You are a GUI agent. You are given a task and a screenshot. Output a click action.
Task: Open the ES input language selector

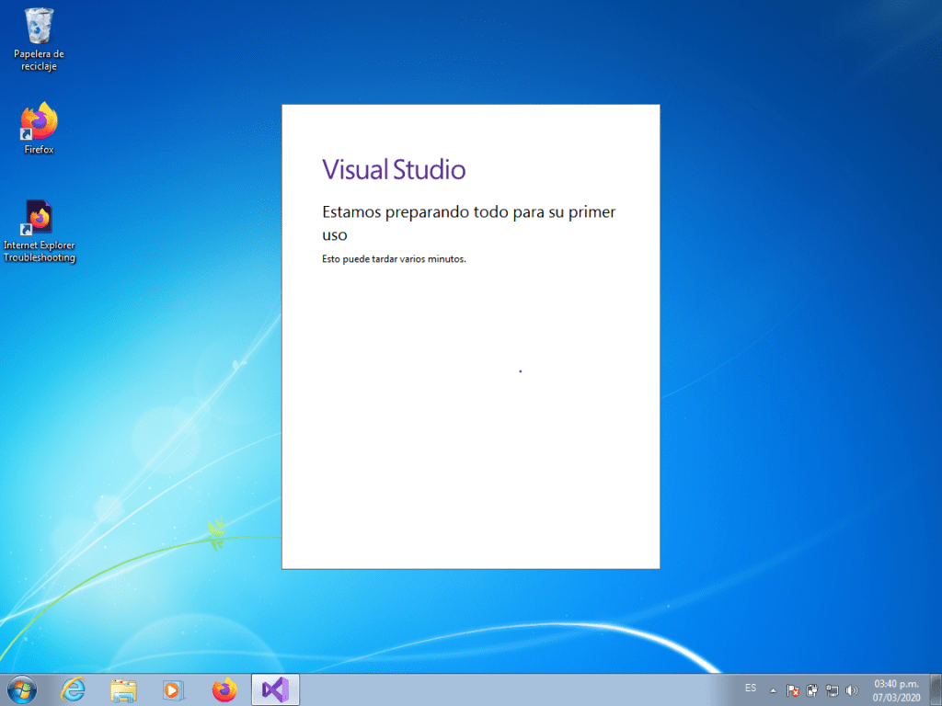tap(751, 689)
